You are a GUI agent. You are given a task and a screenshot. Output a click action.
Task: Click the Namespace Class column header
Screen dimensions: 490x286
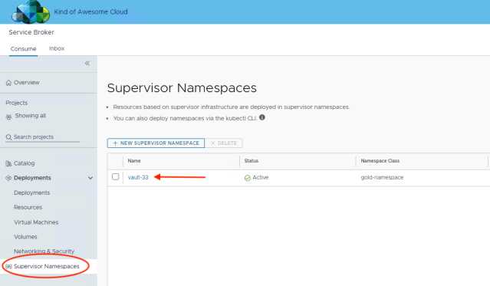point(380,161)
